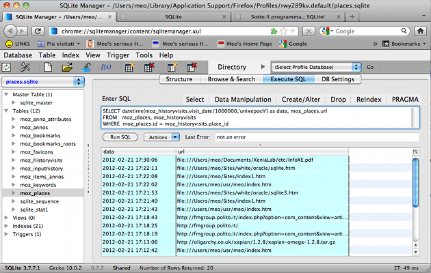431x273 pixels.
Task: Click the Create Table icon
Action: point(129,67)
